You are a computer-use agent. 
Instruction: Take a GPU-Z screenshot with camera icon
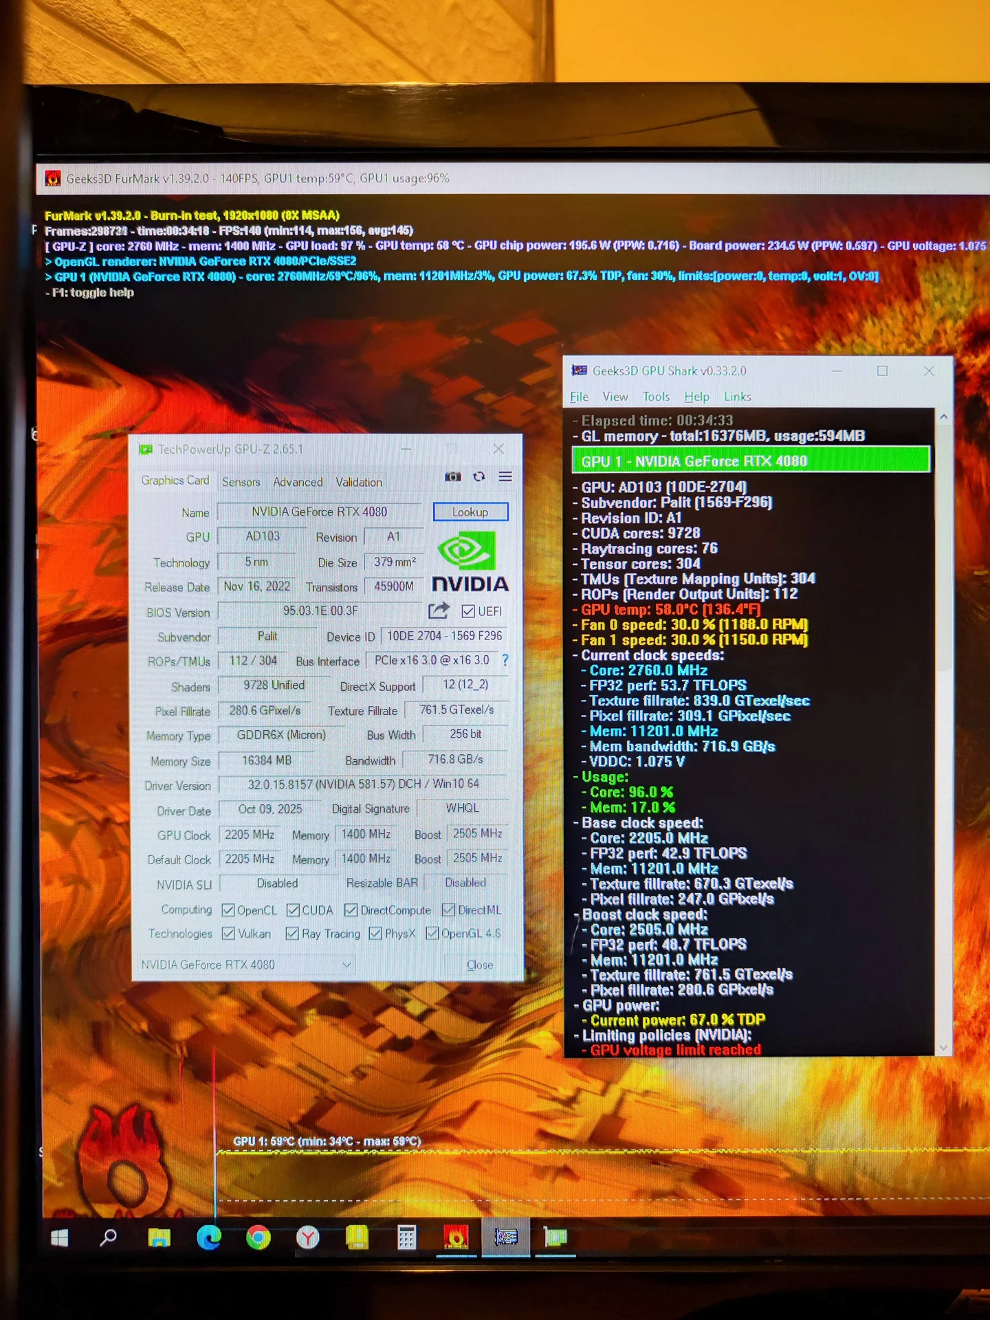pyautogui.click(x=452, y=476)
